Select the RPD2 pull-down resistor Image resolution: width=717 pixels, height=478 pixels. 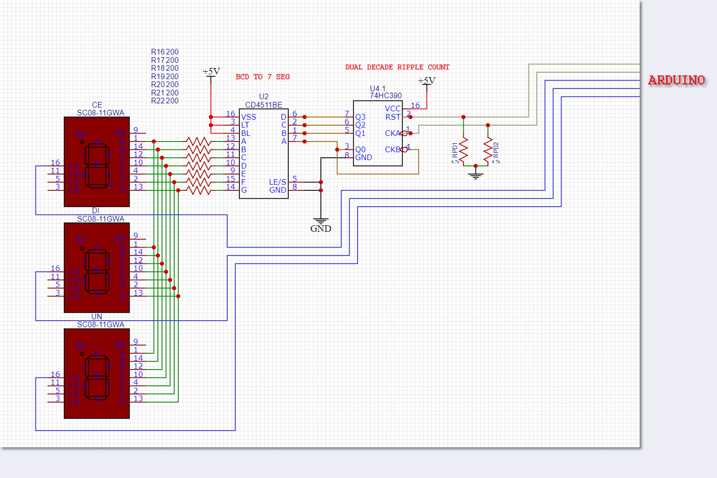(488, 150)
